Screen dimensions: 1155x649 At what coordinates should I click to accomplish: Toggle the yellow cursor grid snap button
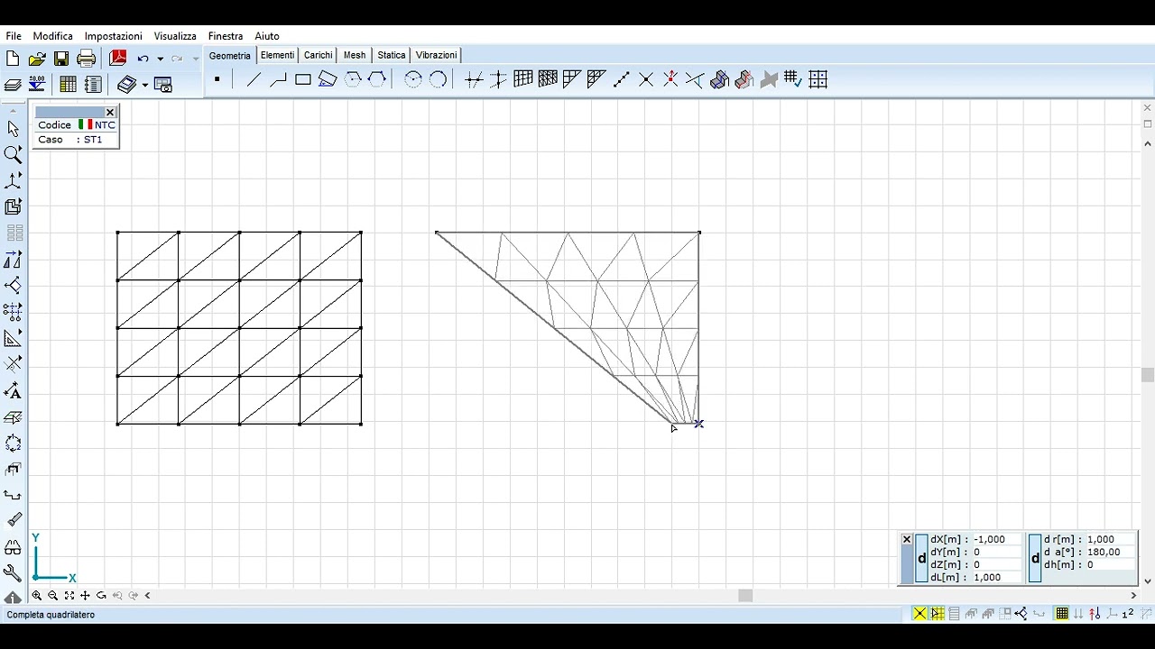point(938,614)
